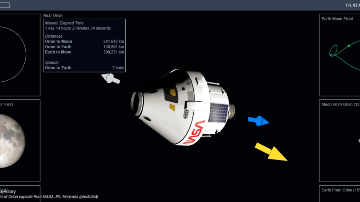Click '1 day 14 hours 2 minutes 34 seconds'
Viewport: 360px width, 202px height.
(78, 28)
